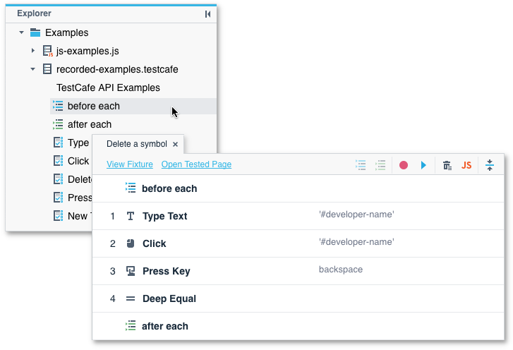The image size is (513, 350).
Task: Click the backspace key value
Action: pos(341,270)
